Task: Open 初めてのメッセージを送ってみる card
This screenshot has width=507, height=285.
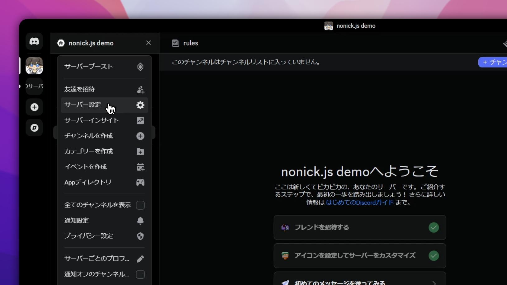Action: pos(360,278)
